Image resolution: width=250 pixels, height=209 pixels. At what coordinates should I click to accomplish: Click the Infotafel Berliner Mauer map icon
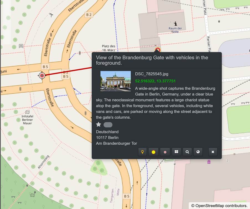pos(27,112)
